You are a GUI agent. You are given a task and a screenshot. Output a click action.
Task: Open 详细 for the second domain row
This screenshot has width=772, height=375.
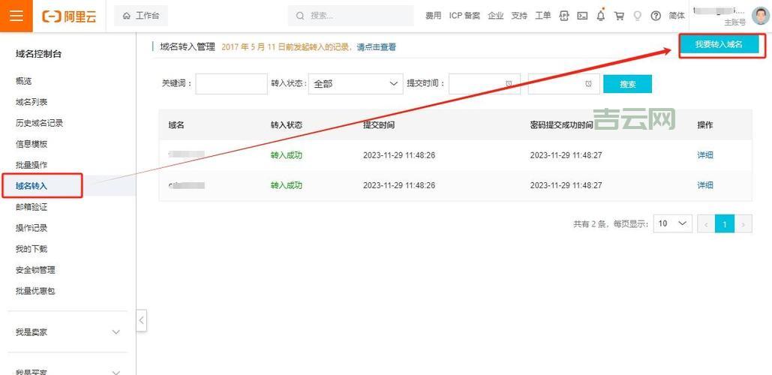click(705, 185)
